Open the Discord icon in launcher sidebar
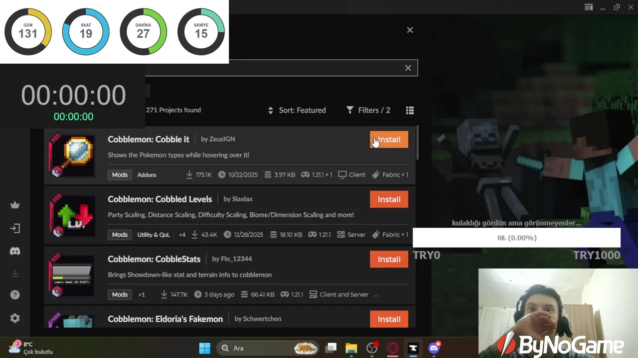638x358 pixels. click(x=15, y=251)
